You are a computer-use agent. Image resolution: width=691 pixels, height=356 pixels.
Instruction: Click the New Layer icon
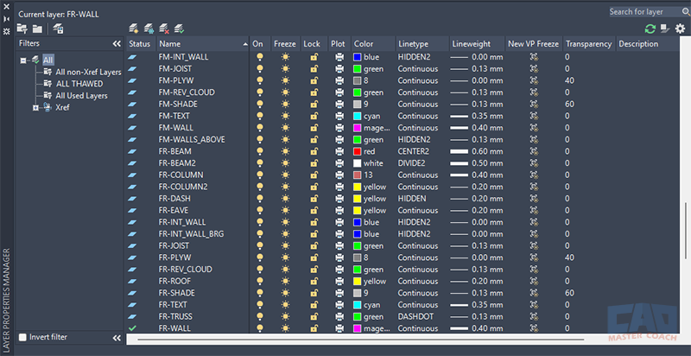[x=134, y=29]
